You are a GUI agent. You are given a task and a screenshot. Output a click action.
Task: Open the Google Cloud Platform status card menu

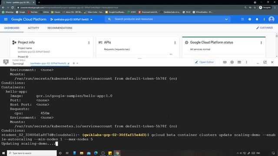coord(261,42)
